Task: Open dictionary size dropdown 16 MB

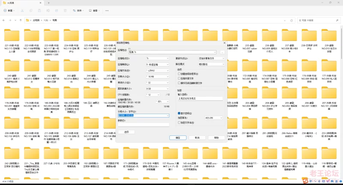Action: click(x=157, y=77)
